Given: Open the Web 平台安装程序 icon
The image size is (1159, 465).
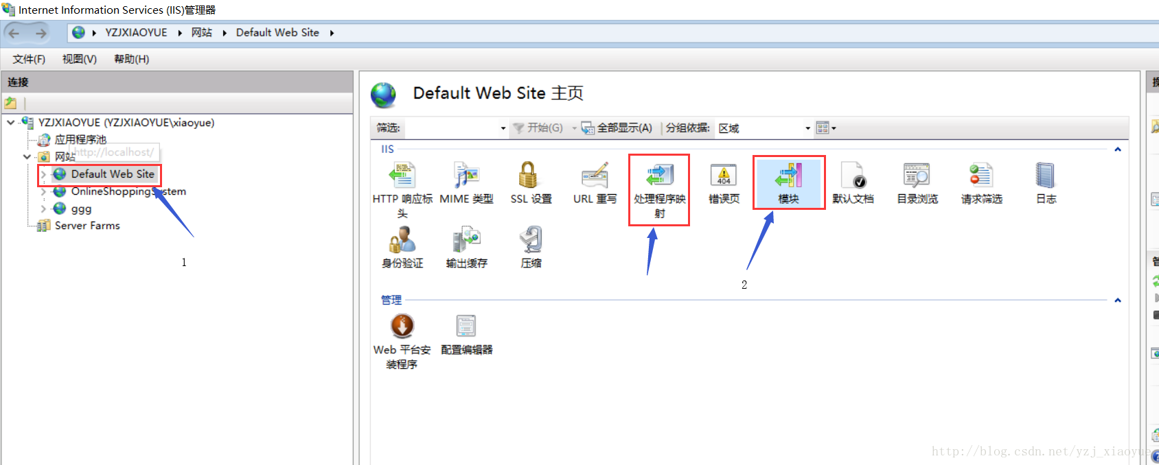Looking at the screenshot, I should (x=402, y=326).
